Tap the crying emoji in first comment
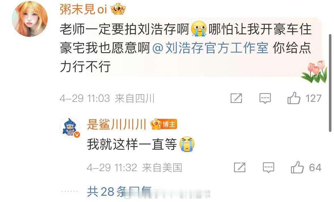Screen dimensions: 334x202 pos(199,29)
